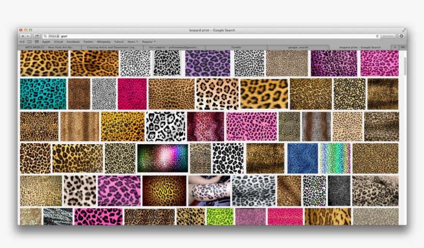Open the hot pink leopard thumbnail beside teal one
424x248 pixels.
click(132, 94)
